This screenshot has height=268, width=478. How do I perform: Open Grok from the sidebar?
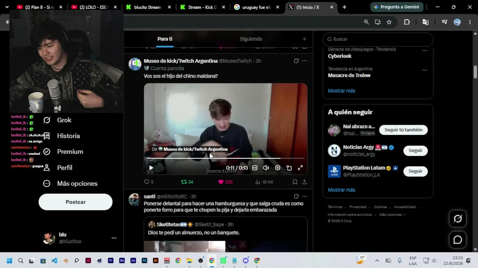point(57,120)
